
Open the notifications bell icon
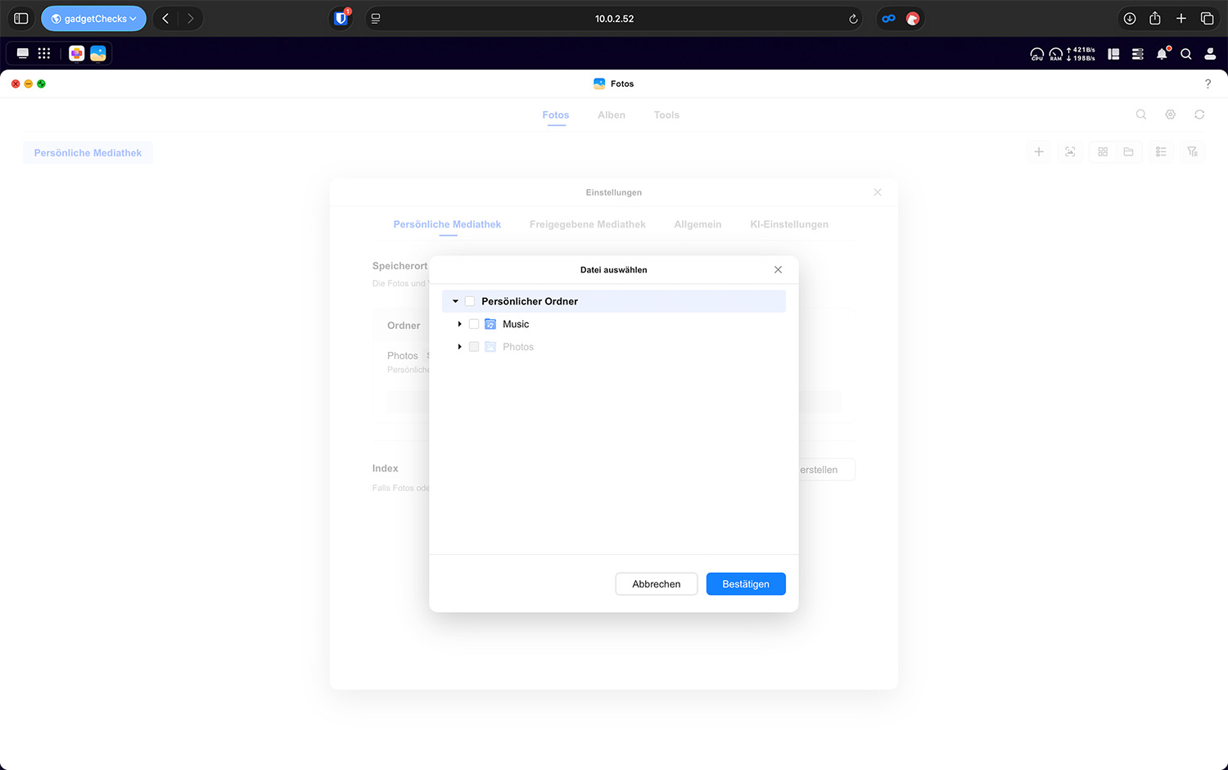click(1162, 54)
